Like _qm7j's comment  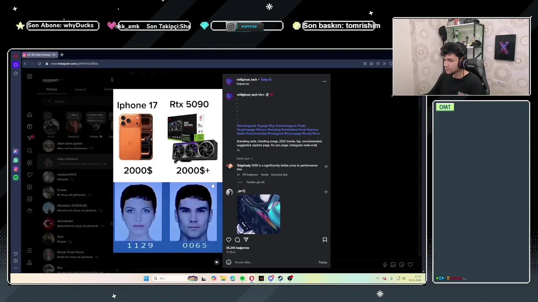click(326, 192)
